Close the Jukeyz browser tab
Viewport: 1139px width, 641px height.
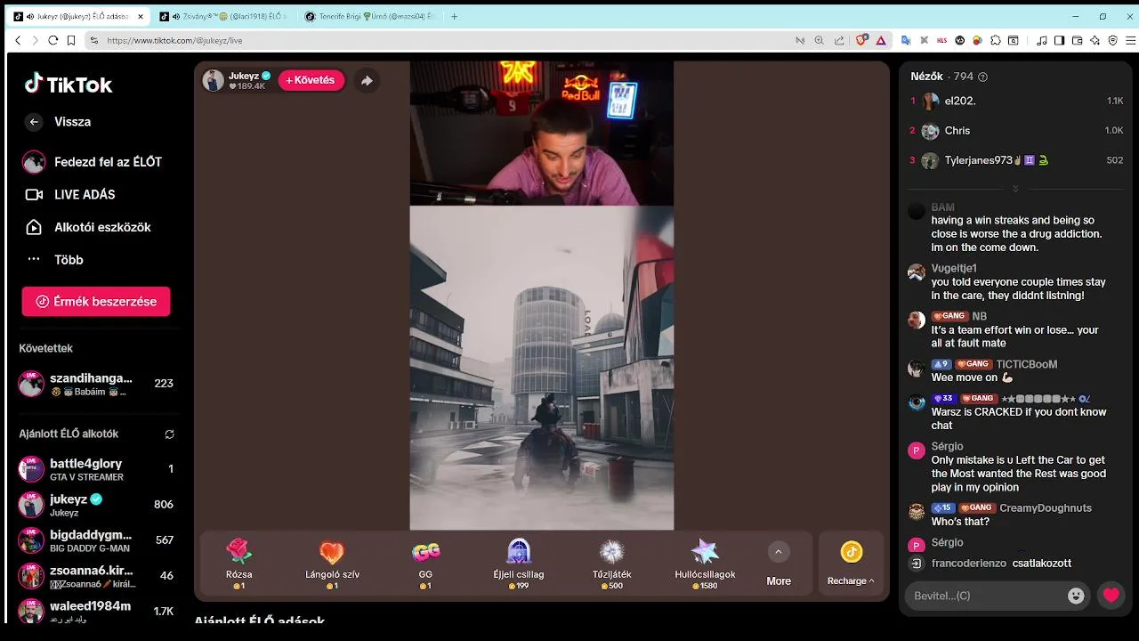(x=141, y=16)
